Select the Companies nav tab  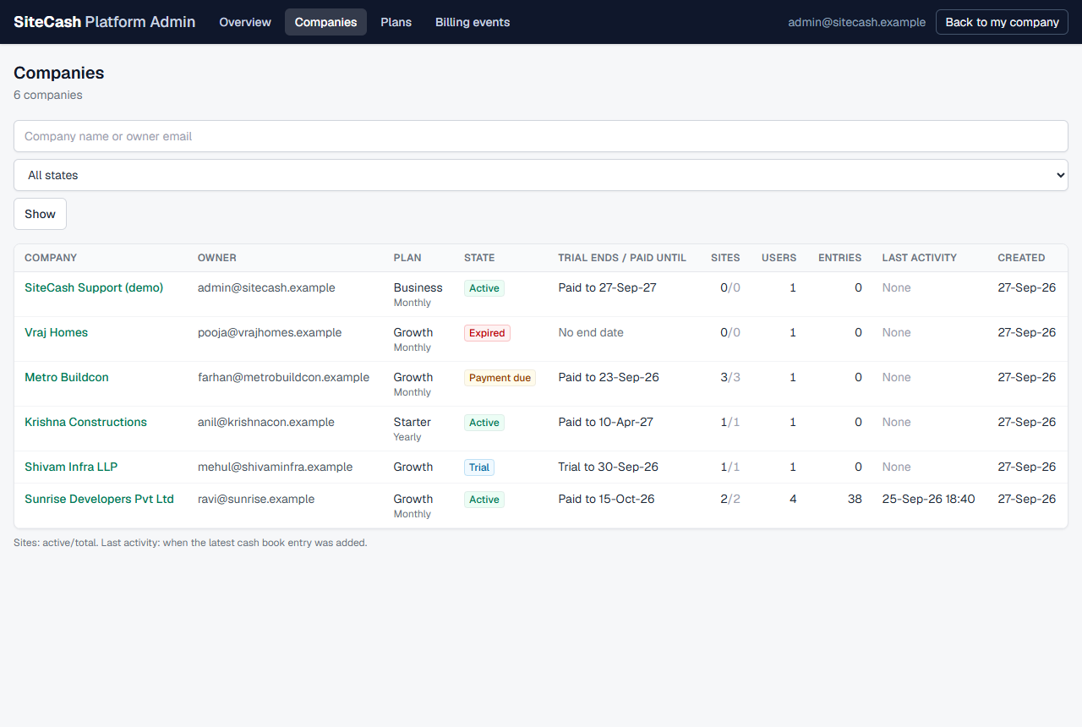[325, 22]
